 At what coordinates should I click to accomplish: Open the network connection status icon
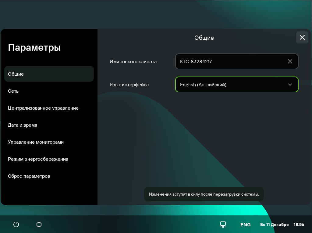(x=223, y=224)
